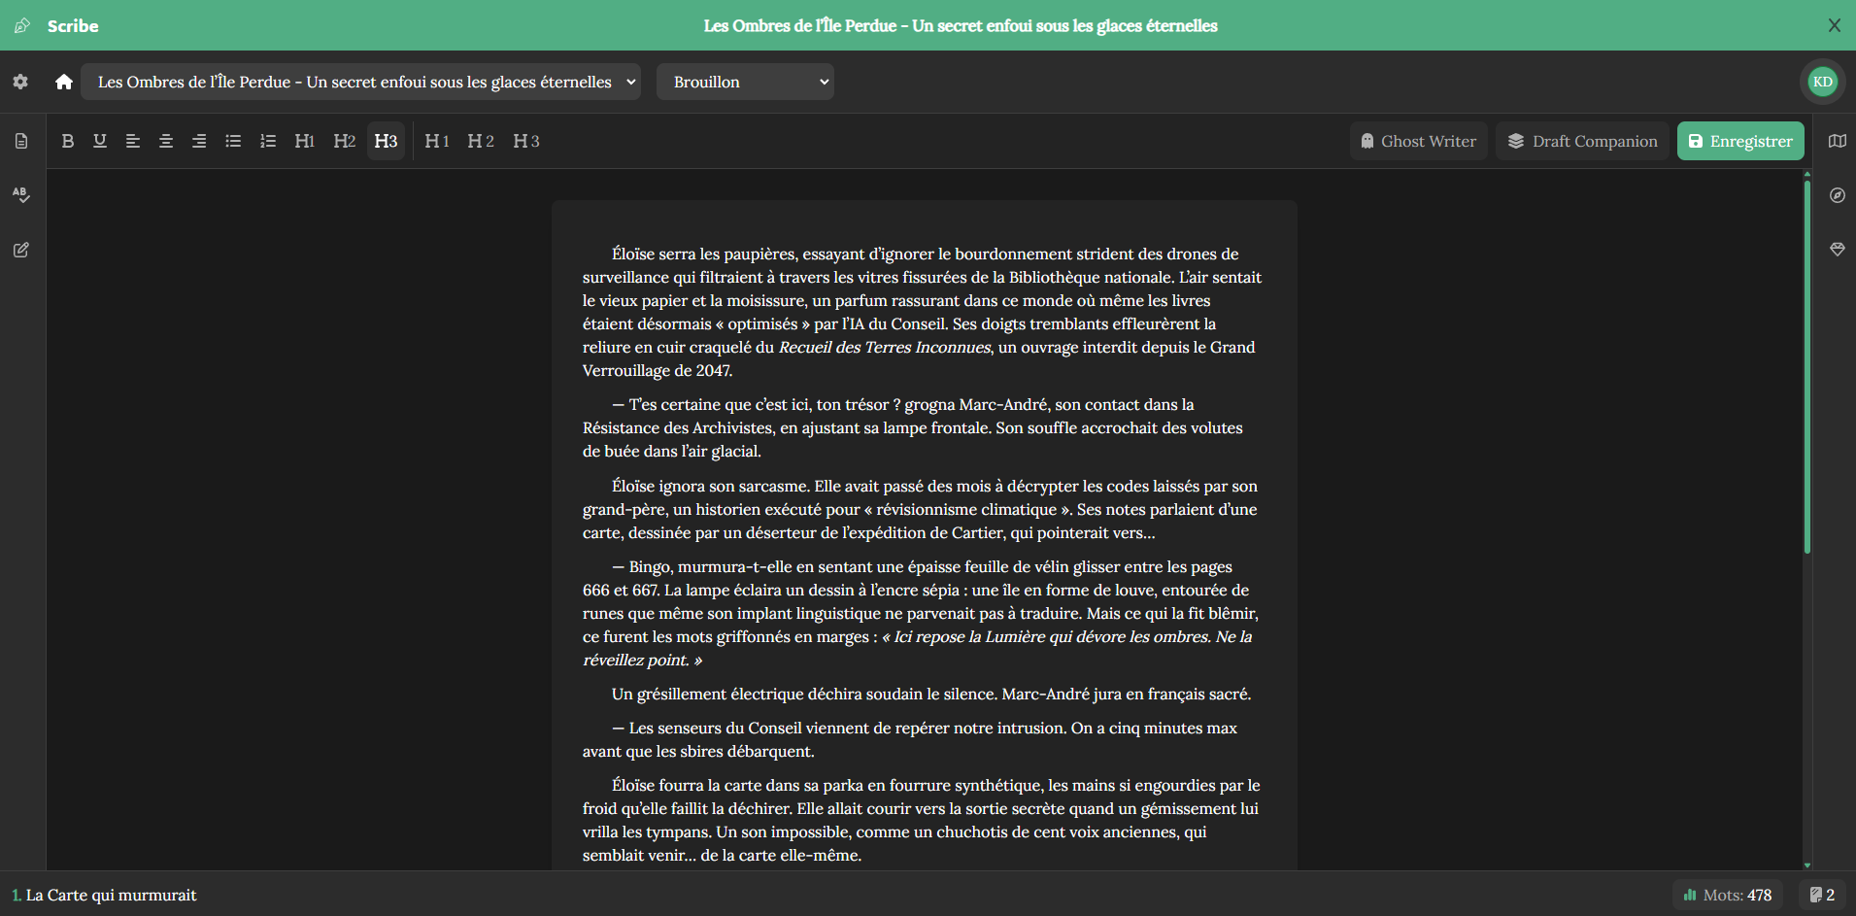Toggle bold formatting
Screen dimensions: 1856x916
[67, 141]
